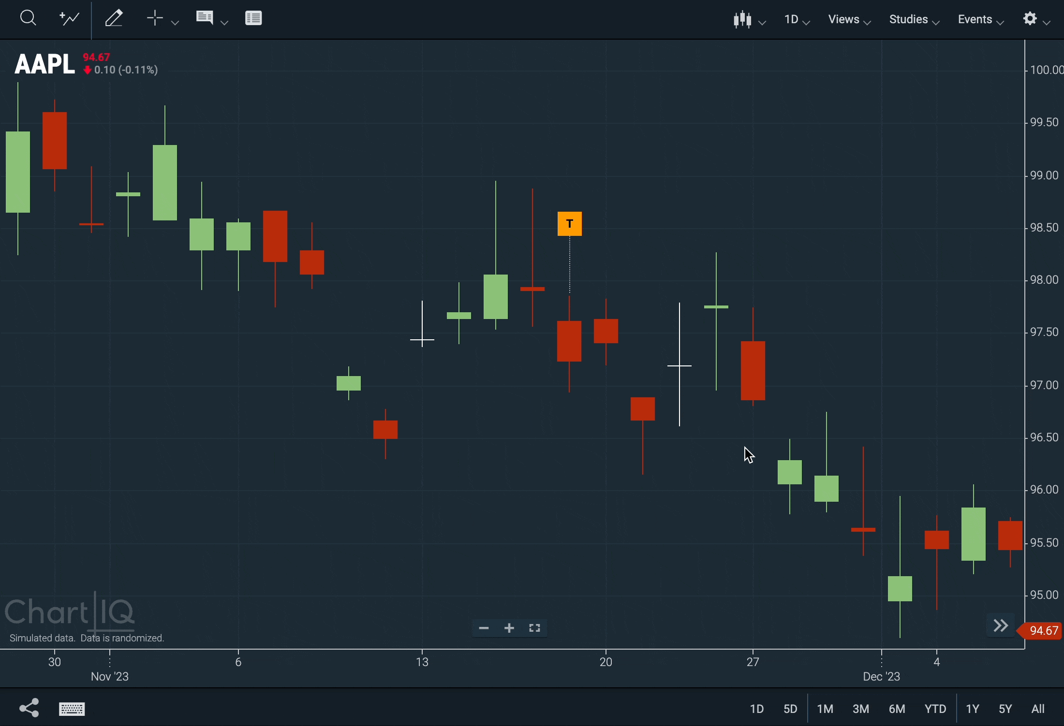The height and width of the screenshot is (726, 1064).
Task: Zoom out using the minus button
Action: [484, 628]
